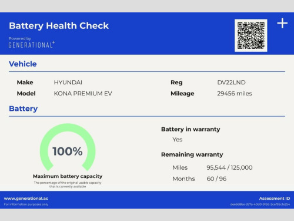This screenshot has width=294, height=221.
Task: Click the white plus icon in the header
Action: pyautogui.click(x=282, y=23)
